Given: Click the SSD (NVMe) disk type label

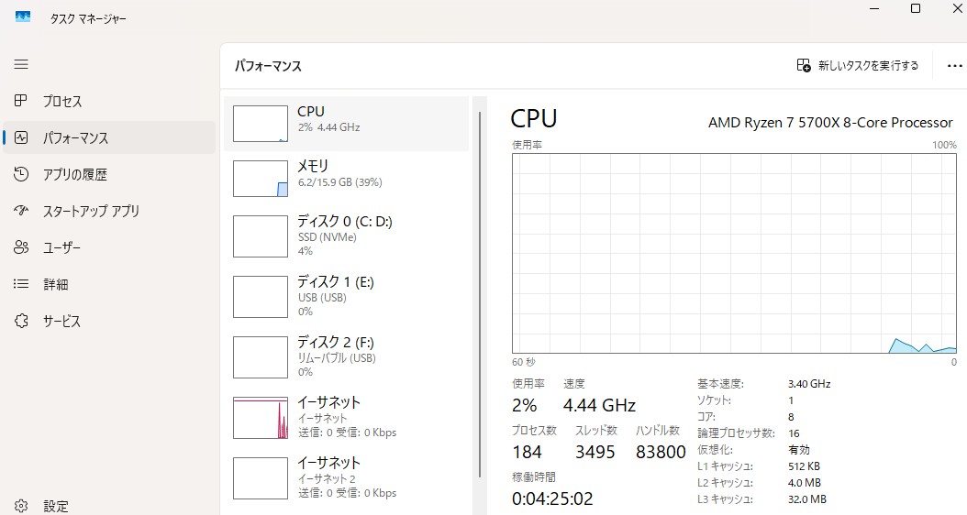Looking at the screenshot, I should coord(327,237).
